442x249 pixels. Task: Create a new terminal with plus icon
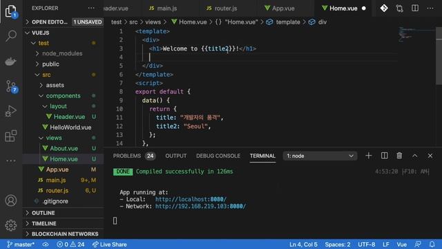tap(368, 156)
